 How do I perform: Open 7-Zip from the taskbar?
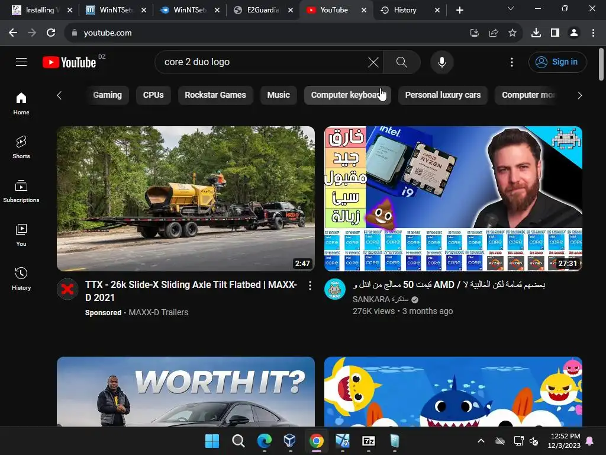(368, 441)
